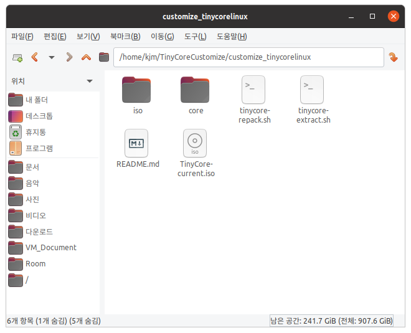Image resolution: width=411 pixels, height=333 pixels.
Task: Minimize the customize_tinycorelinux window
Action: [x=351, y=17]
